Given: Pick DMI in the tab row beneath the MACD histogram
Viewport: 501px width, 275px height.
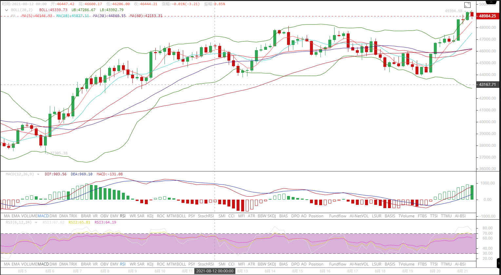Looking at the screenshot, I should pyautogui.click(x=53, y=216).
